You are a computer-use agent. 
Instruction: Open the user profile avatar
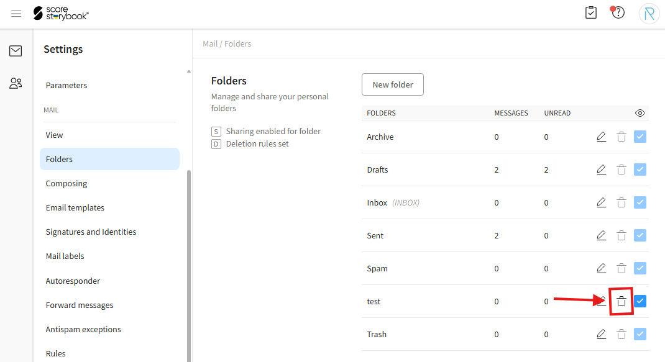pyautogui.click(x=649, y=14)
